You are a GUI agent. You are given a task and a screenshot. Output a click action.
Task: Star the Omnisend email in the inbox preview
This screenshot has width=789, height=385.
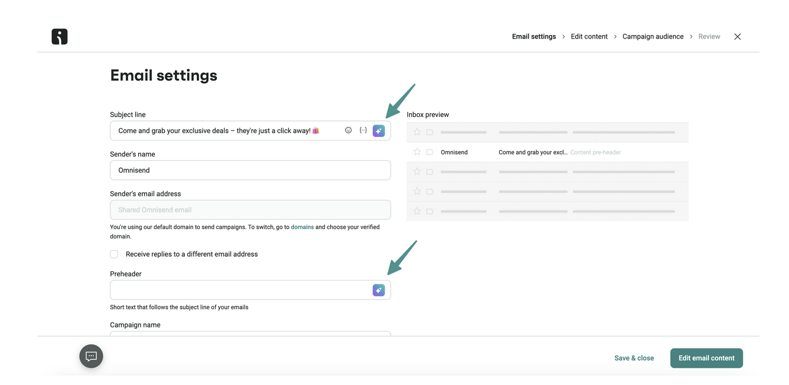pos(416,152)
